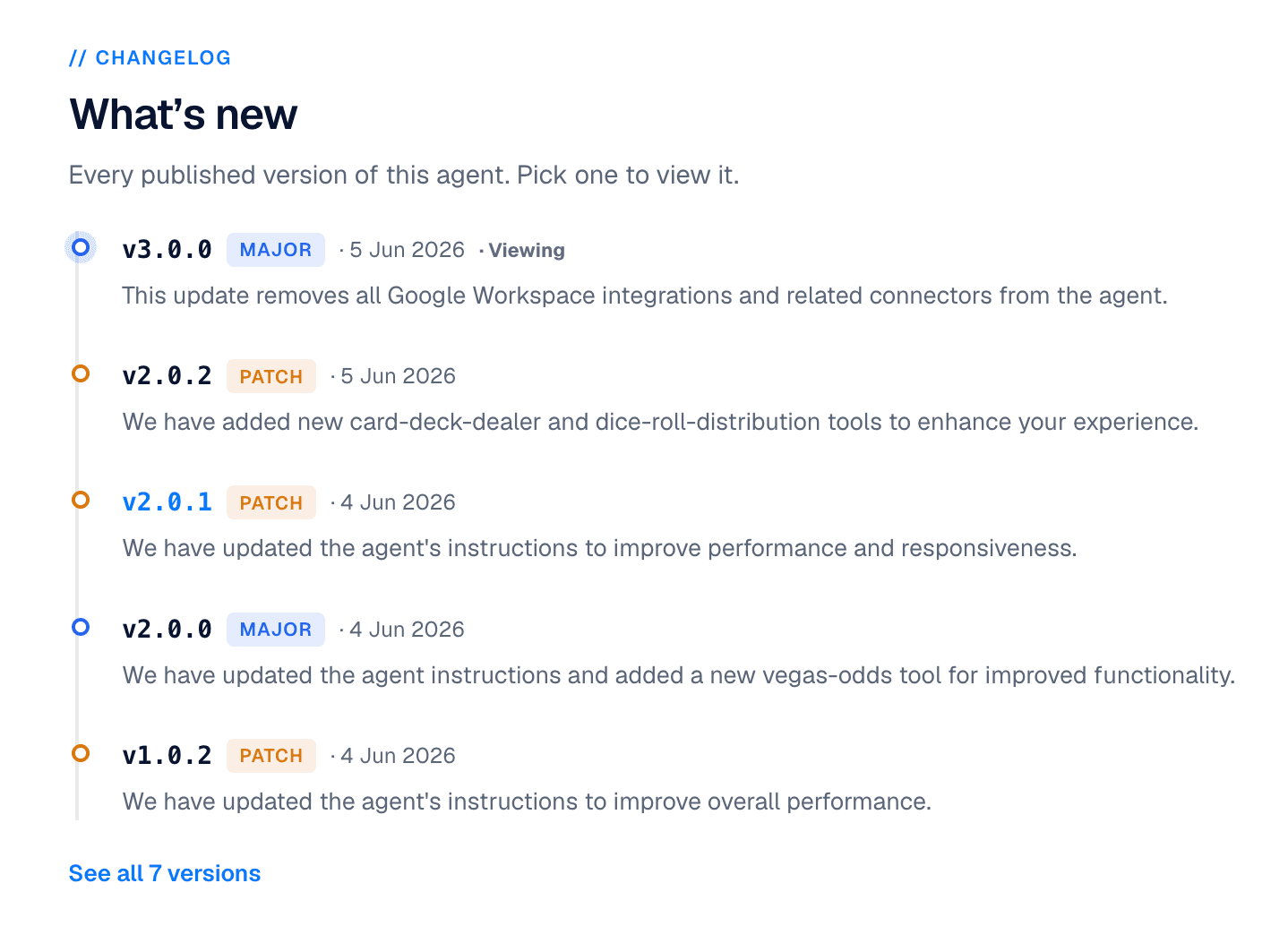Select the vegas-odds tool update description
1288x926 pixels.
679,675
